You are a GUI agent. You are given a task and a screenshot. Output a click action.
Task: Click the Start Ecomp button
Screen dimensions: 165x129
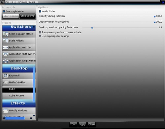pyautogui.click(x=11, y=16)
